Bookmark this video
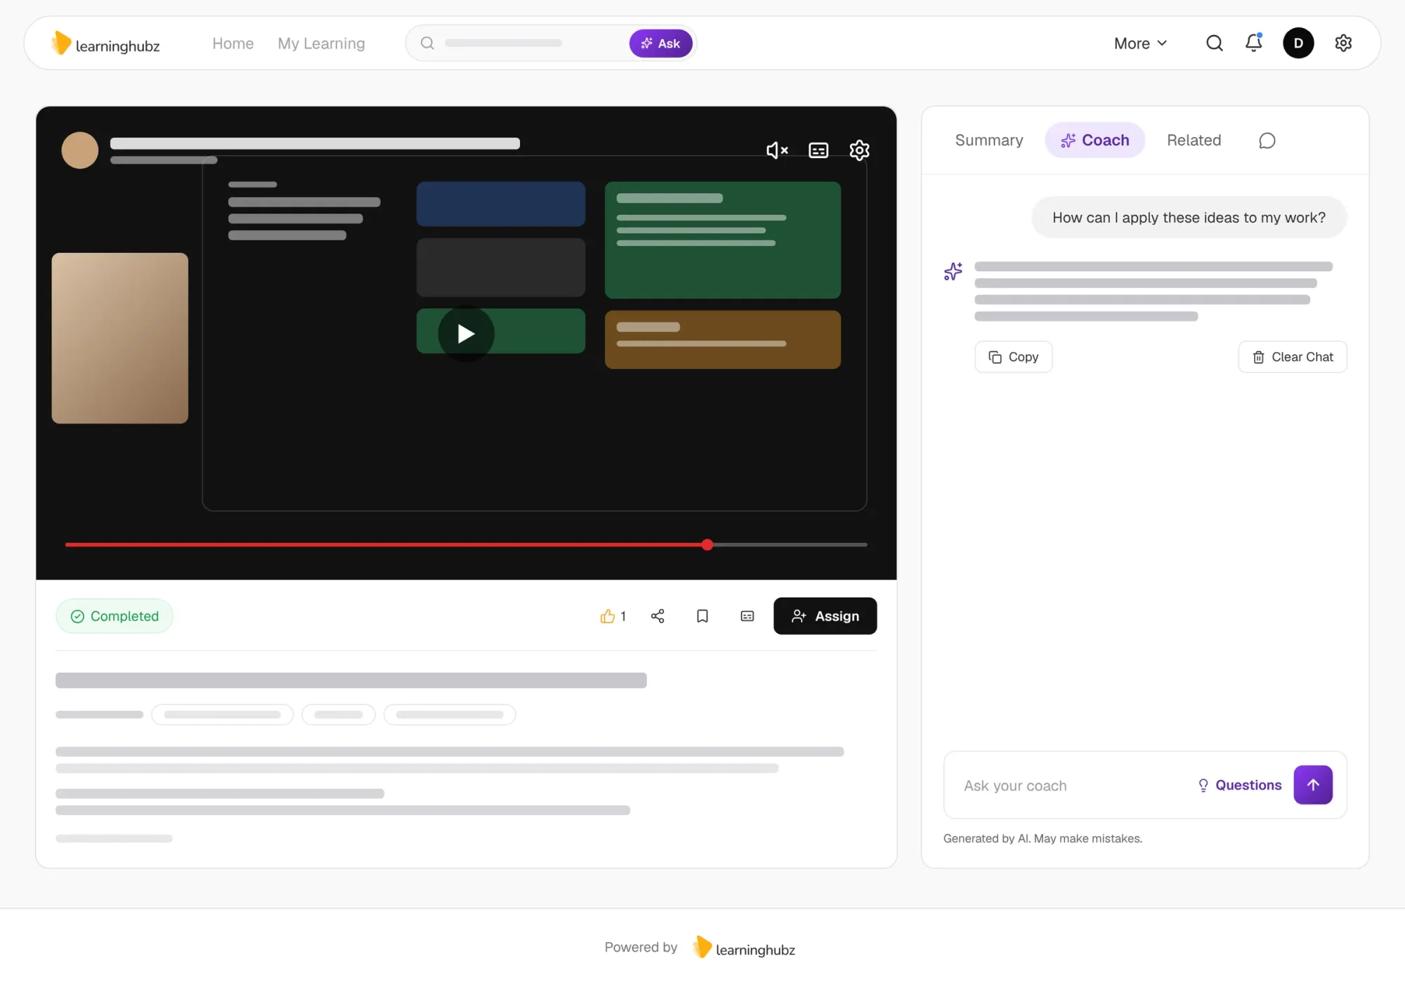This screenshot has height=985, width=1405. pos(702,616)
